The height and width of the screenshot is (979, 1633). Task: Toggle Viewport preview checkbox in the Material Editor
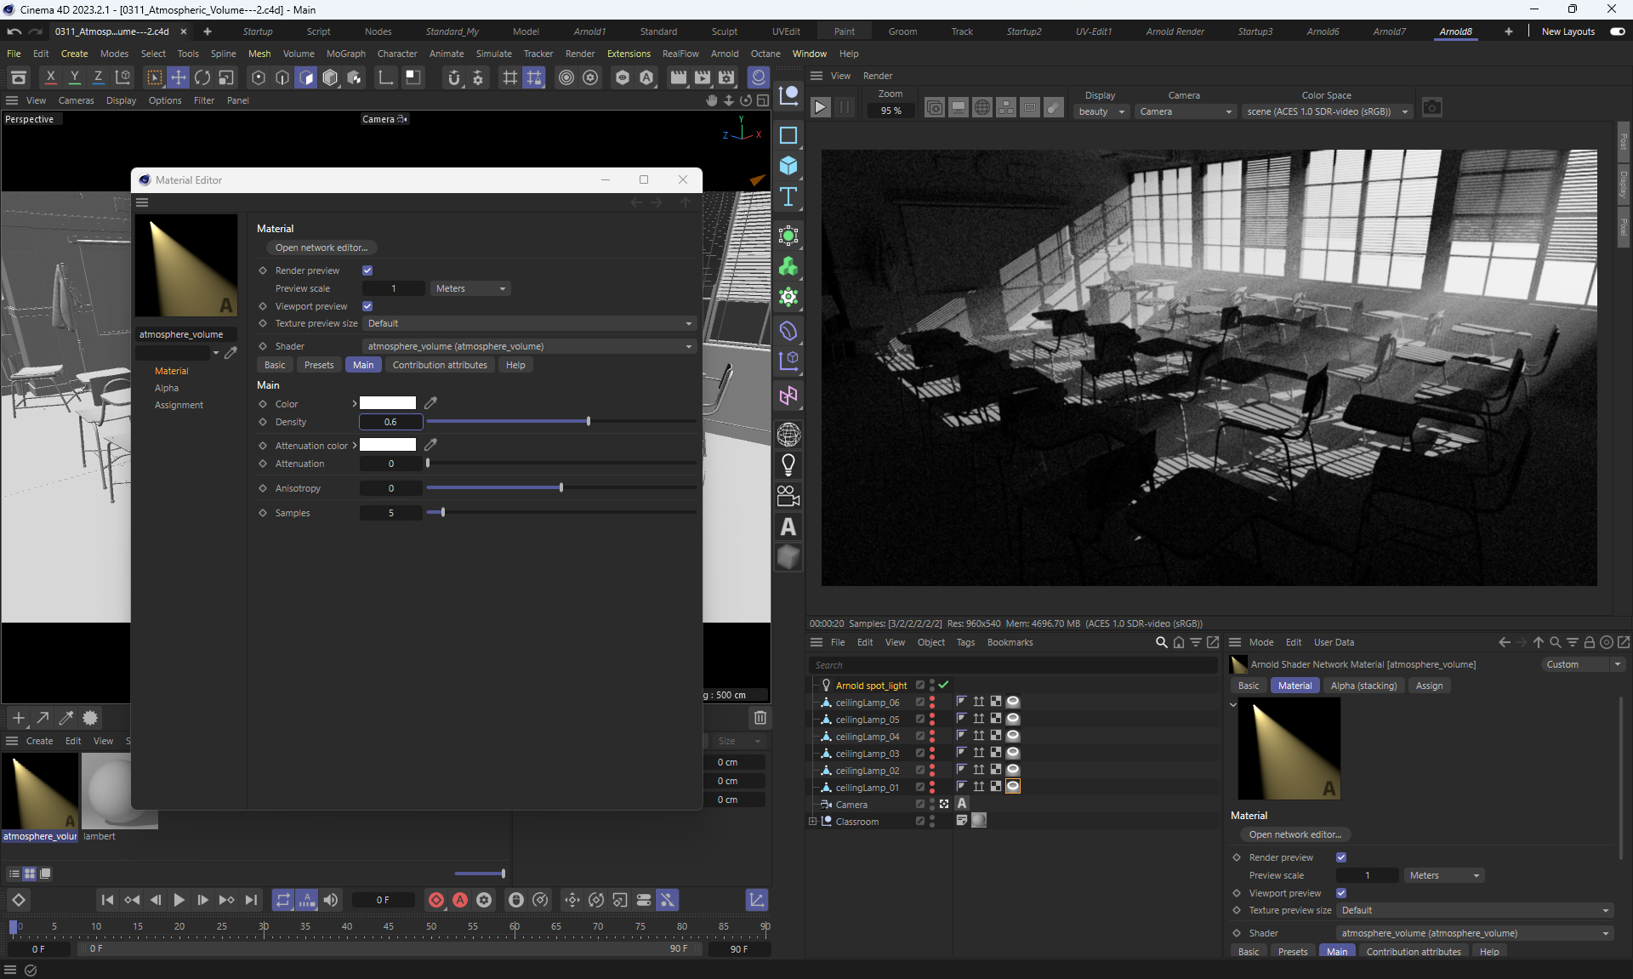(367, 306)
